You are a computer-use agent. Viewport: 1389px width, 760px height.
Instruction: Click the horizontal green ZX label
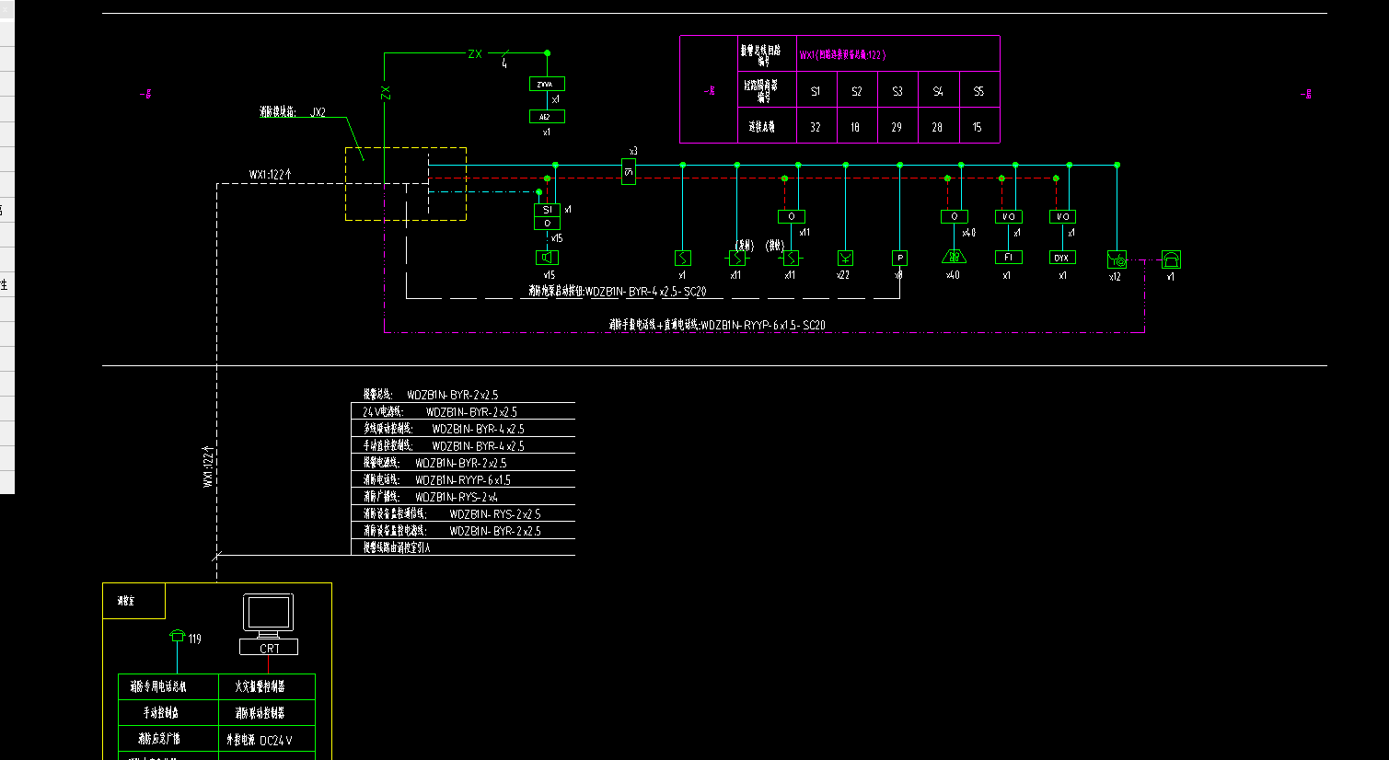point(475,54)
